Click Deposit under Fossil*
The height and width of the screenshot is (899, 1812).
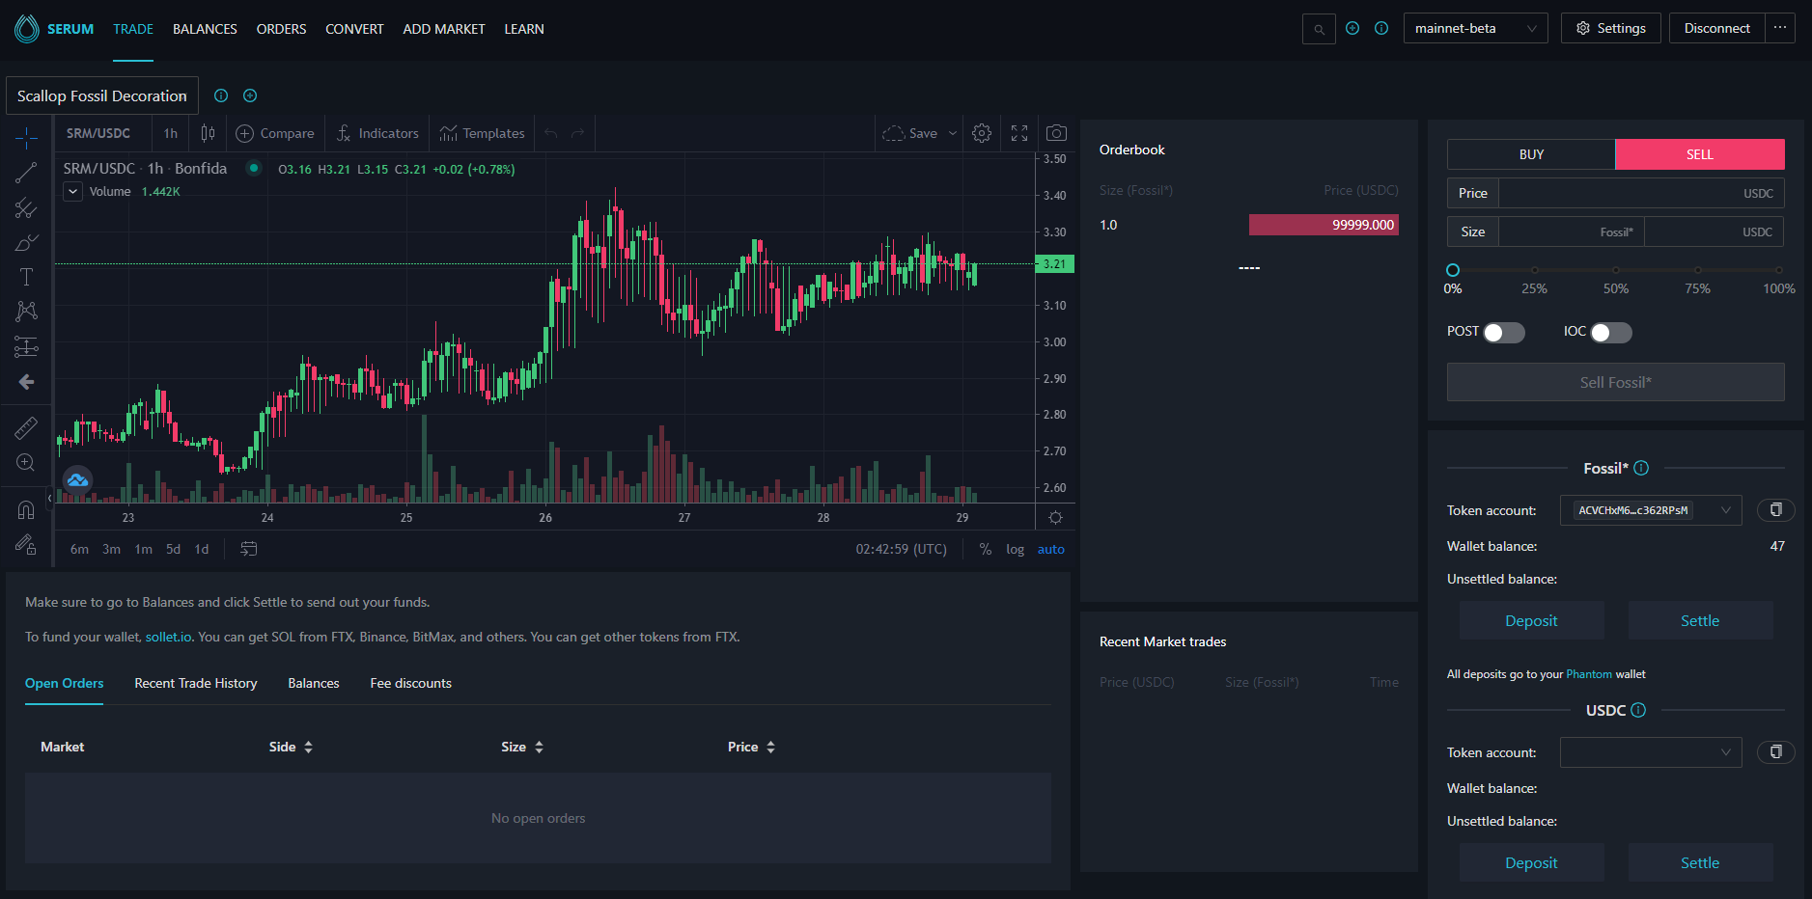point(1531,620)
